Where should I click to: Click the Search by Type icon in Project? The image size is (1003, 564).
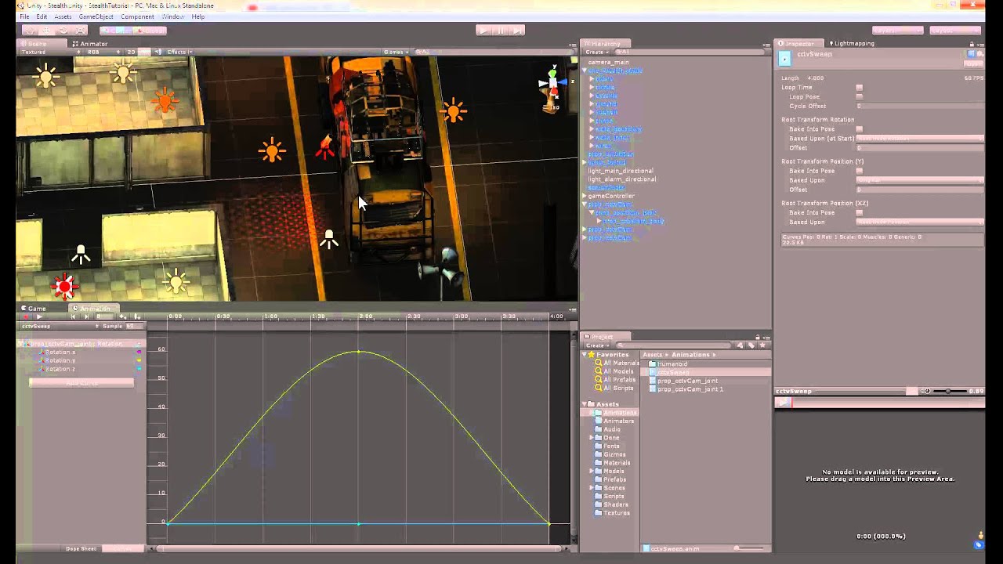point(740,345)
